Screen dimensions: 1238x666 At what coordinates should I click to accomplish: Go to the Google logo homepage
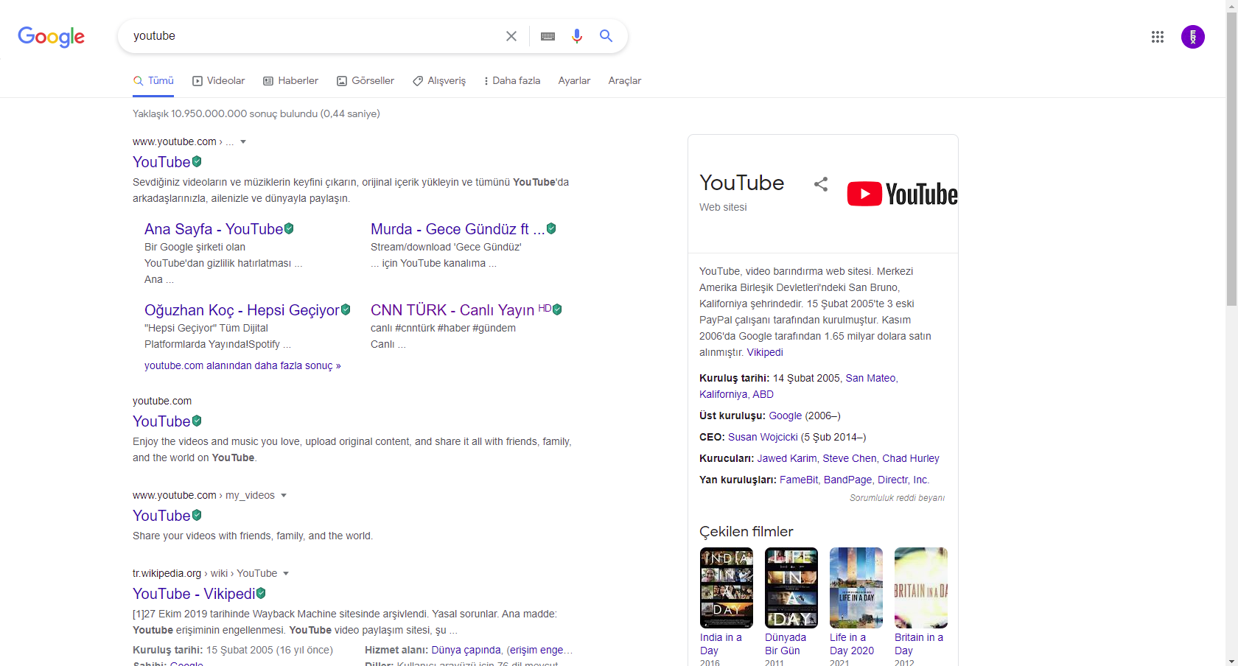coord(52,36)
